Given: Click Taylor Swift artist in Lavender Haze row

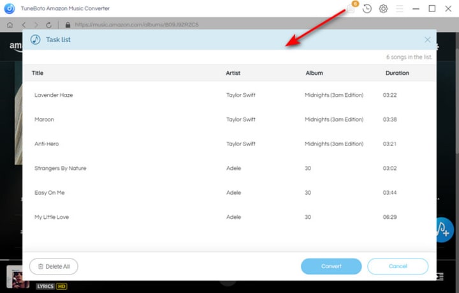Looking at the screenshot, I should pyautogui.click(x=240, y=95).
